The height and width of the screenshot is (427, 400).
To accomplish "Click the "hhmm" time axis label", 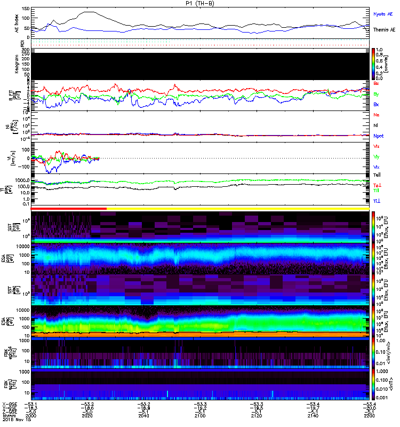I will click(9, 416).
